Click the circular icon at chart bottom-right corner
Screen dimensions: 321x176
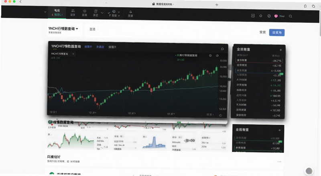(220, 115)
